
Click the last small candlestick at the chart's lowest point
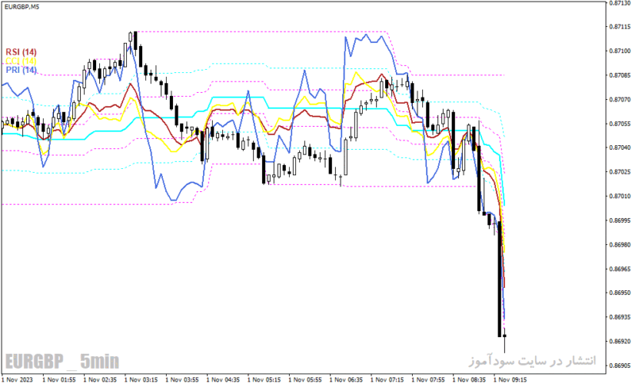pos(505,336)
